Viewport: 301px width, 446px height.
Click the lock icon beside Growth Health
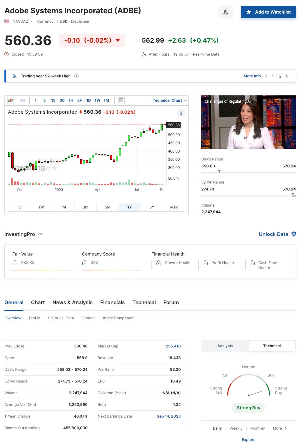pyautogui.click(x=159, y=263)
